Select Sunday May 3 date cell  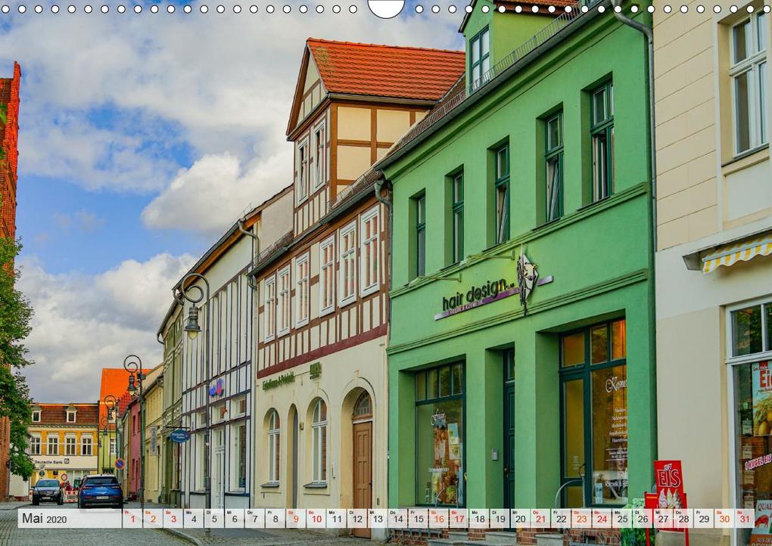173,519
